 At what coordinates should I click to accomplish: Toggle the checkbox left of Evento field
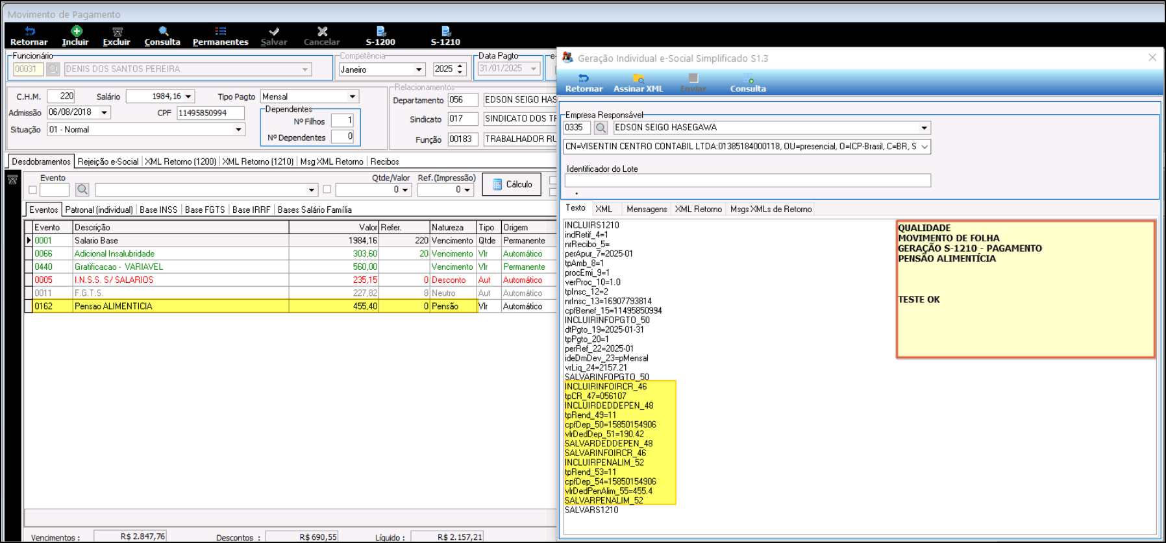coord(32,190)
